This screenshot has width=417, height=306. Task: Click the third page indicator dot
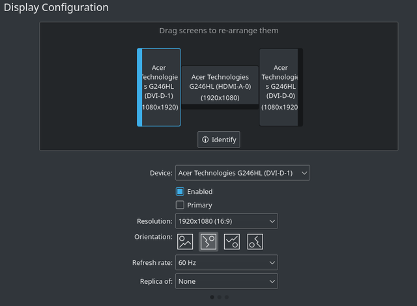pos(227,298)
